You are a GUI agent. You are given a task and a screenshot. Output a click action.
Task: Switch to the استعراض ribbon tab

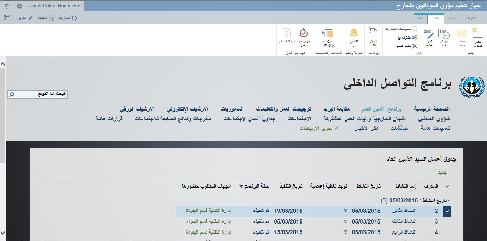click(472, 18)
